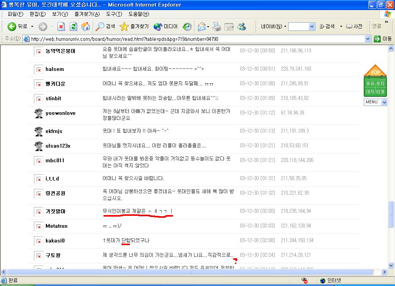Open Favorites star button
The image size is (395, 286).
134,27
